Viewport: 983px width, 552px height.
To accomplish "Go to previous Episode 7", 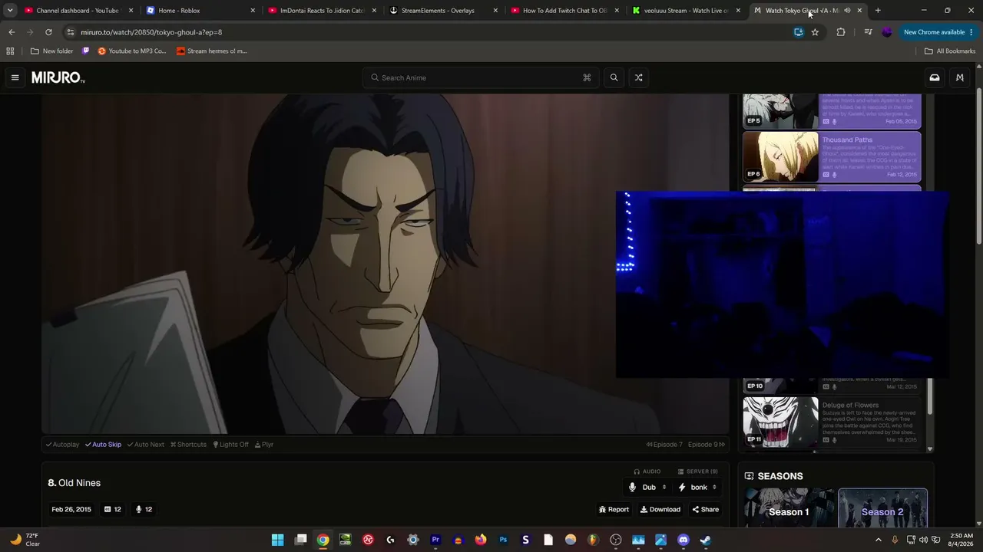I will pos(664,445).
